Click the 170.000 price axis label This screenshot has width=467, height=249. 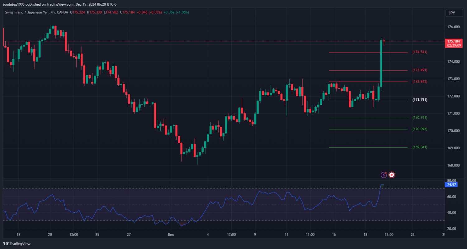click(x=453, y=131)
